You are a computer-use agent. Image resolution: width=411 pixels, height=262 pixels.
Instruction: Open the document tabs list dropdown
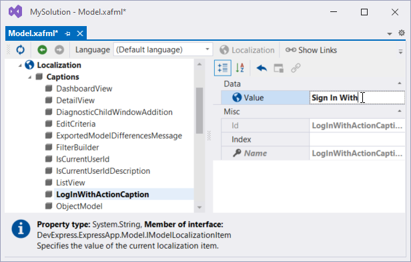(390, 34)
